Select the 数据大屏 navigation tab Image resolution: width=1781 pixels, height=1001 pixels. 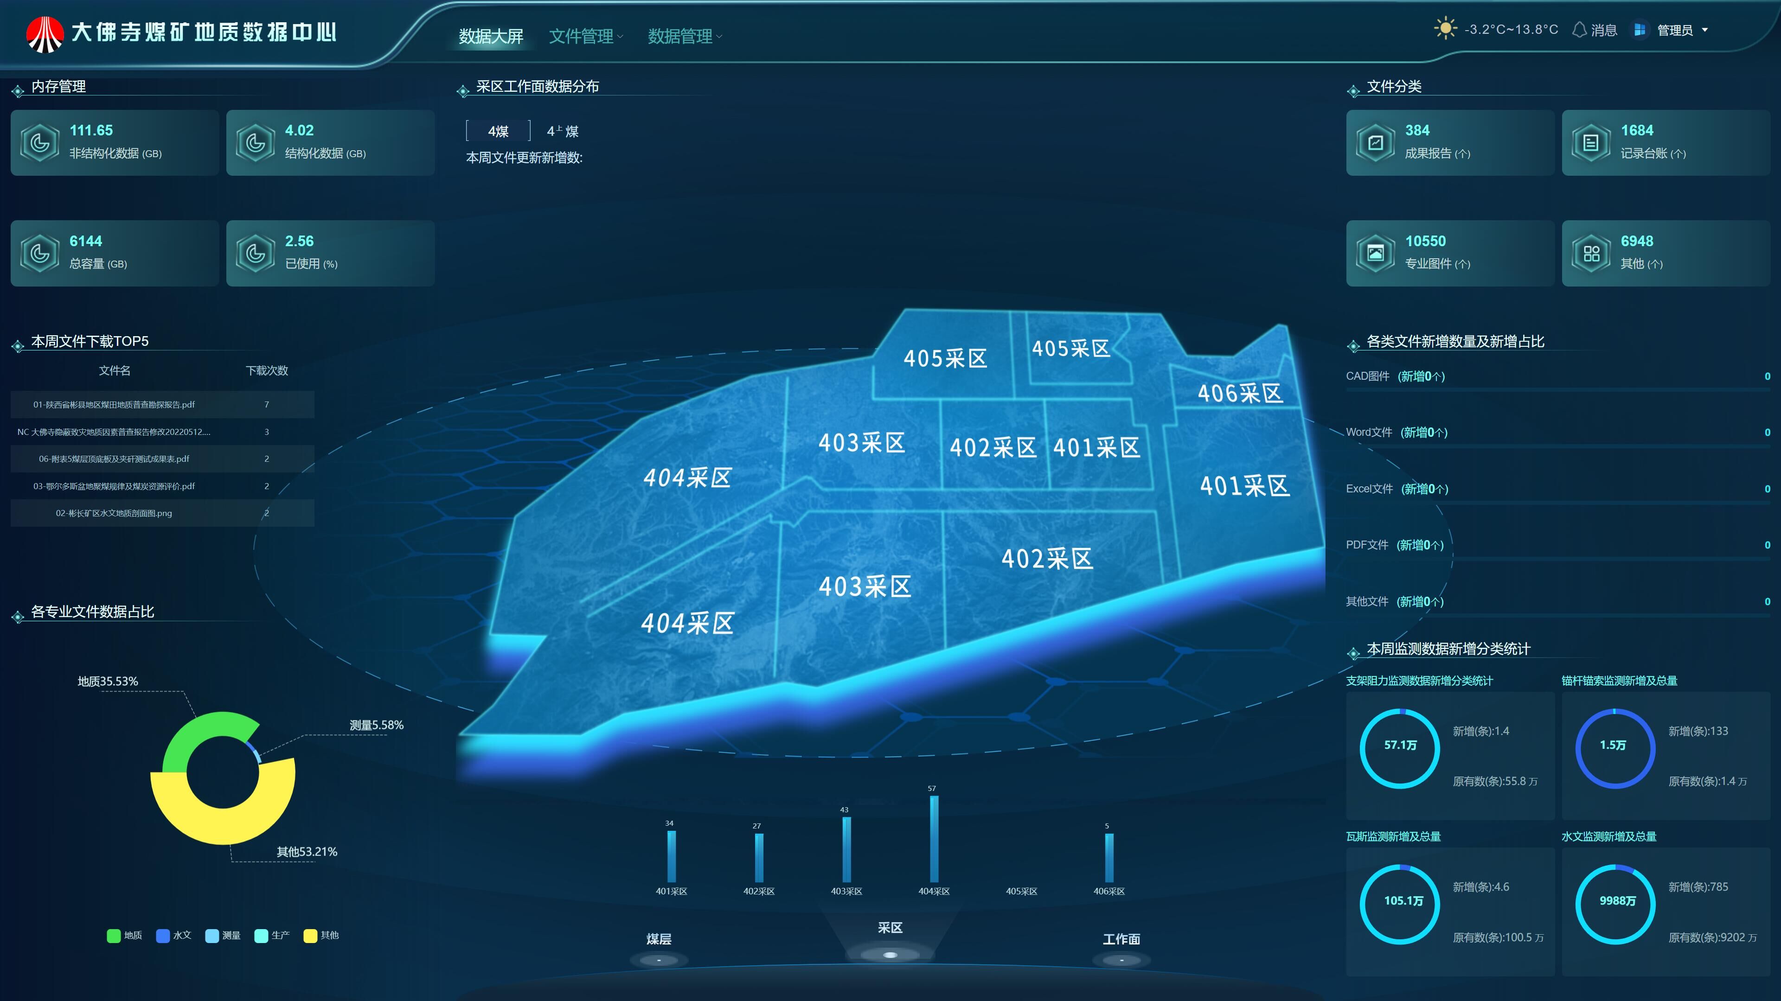point(491,36)
